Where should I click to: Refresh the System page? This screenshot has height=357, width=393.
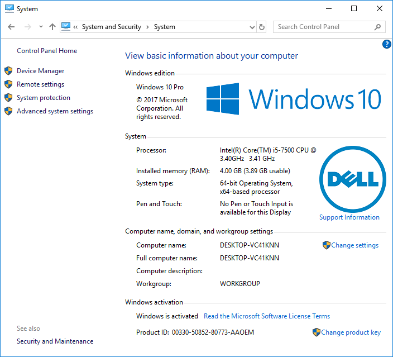click(x=261, y=27)
